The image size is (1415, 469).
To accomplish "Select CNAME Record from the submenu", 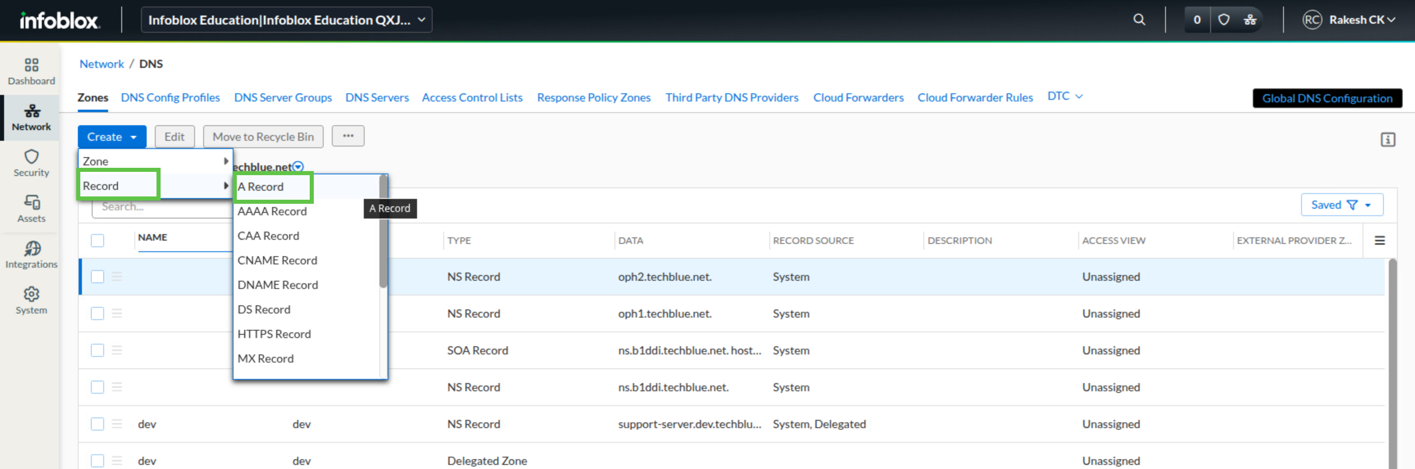I will tap(306, 260).
